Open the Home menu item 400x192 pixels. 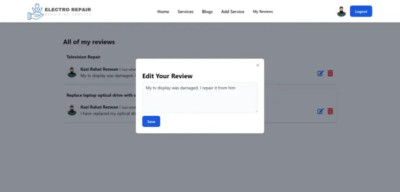pyautogui.click(x=163, y=11)
